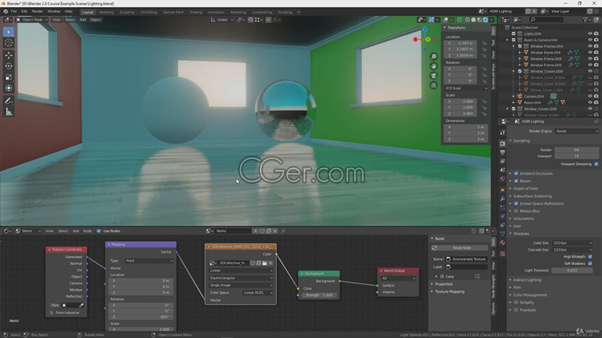Select the Measure tool
Viewport: 602px width, 338px height.
tap(8, 112)
